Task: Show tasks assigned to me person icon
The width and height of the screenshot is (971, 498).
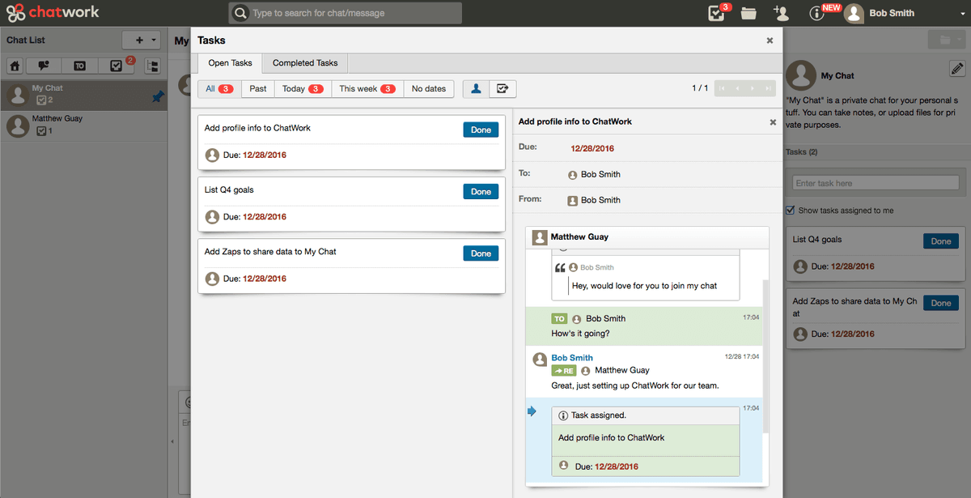Action: [476, 88]
